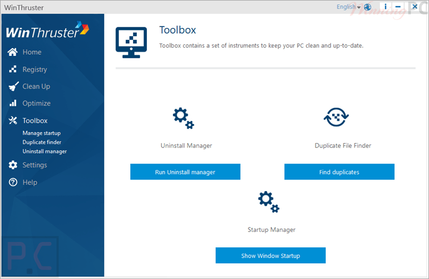
Task: Click the Optimize bar chart icon
Action: click(13, 103)
